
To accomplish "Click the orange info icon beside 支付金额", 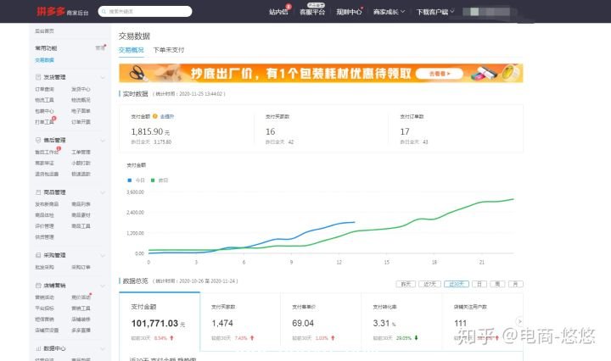I will [155, 116].
